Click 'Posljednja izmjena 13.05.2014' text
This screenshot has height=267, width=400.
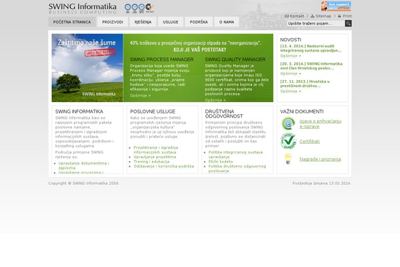click(321, 183)
